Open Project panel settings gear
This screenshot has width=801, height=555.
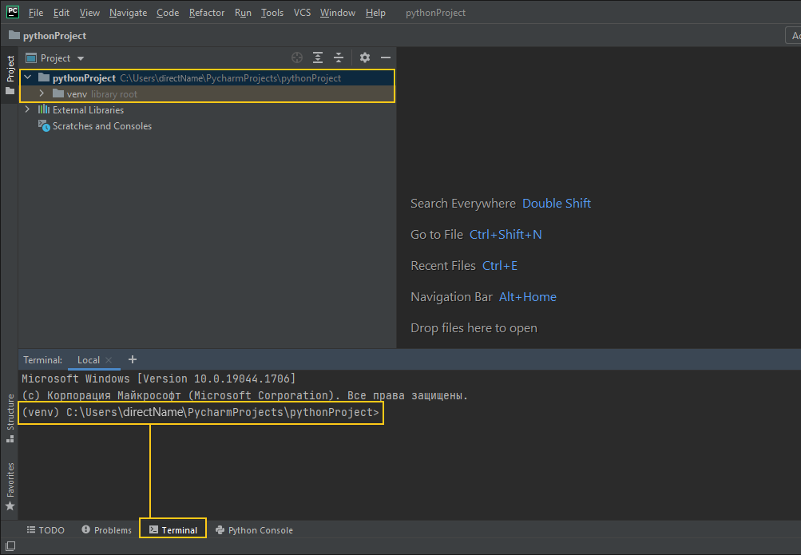[x=365, y=57]
